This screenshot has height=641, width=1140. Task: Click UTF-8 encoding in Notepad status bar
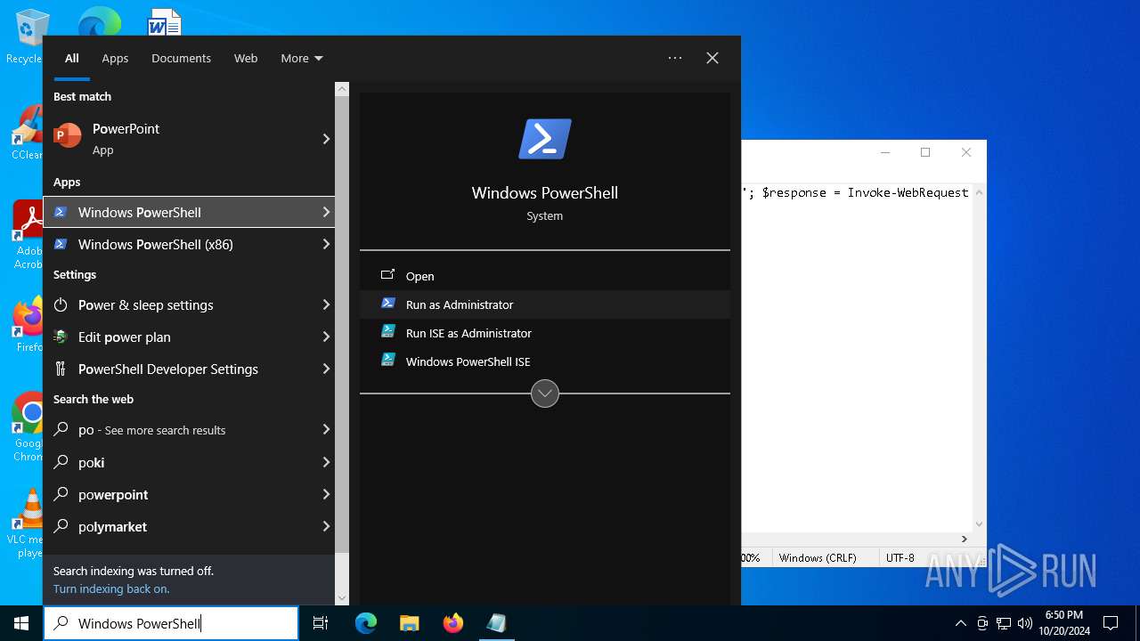(900, 557)
